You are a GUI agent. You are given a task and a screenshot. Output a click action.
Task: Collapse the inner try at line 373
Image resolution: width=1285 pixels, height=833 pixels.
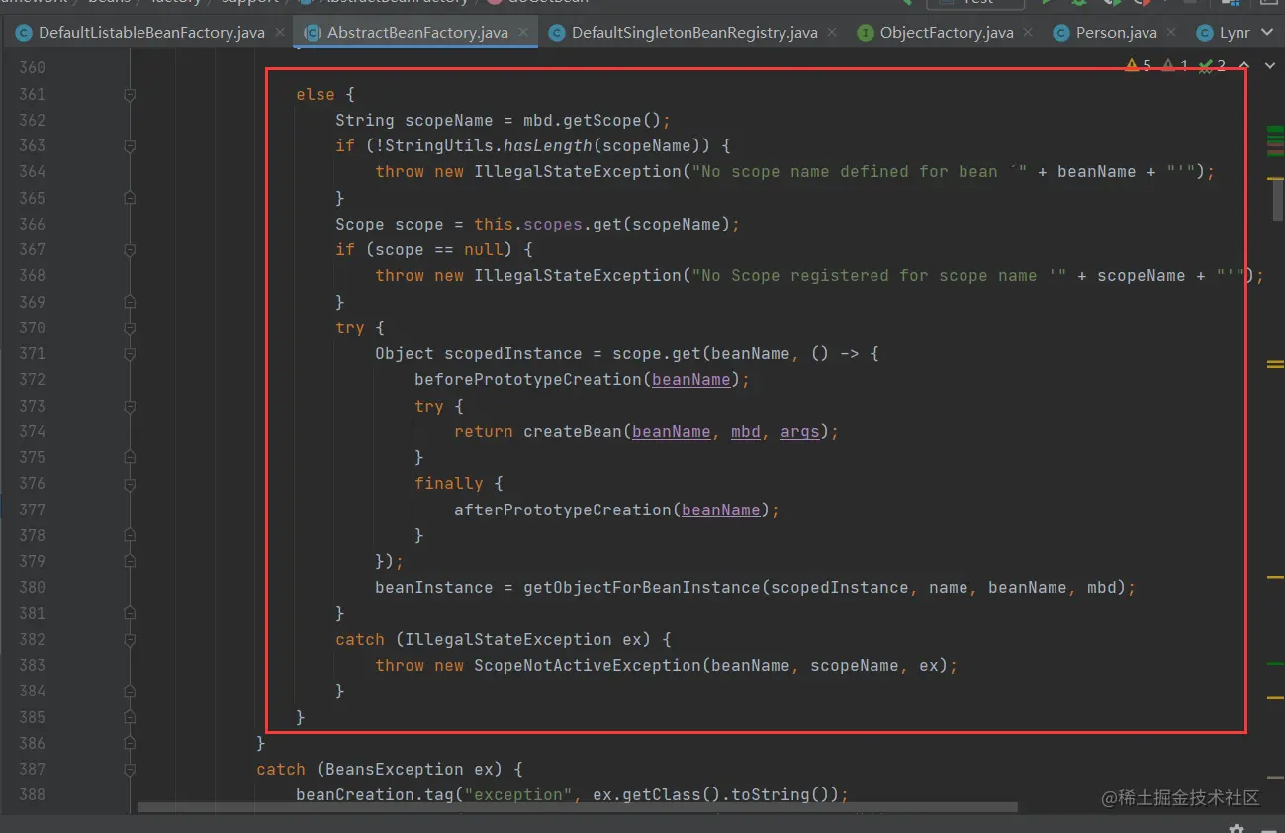[130, 406]
